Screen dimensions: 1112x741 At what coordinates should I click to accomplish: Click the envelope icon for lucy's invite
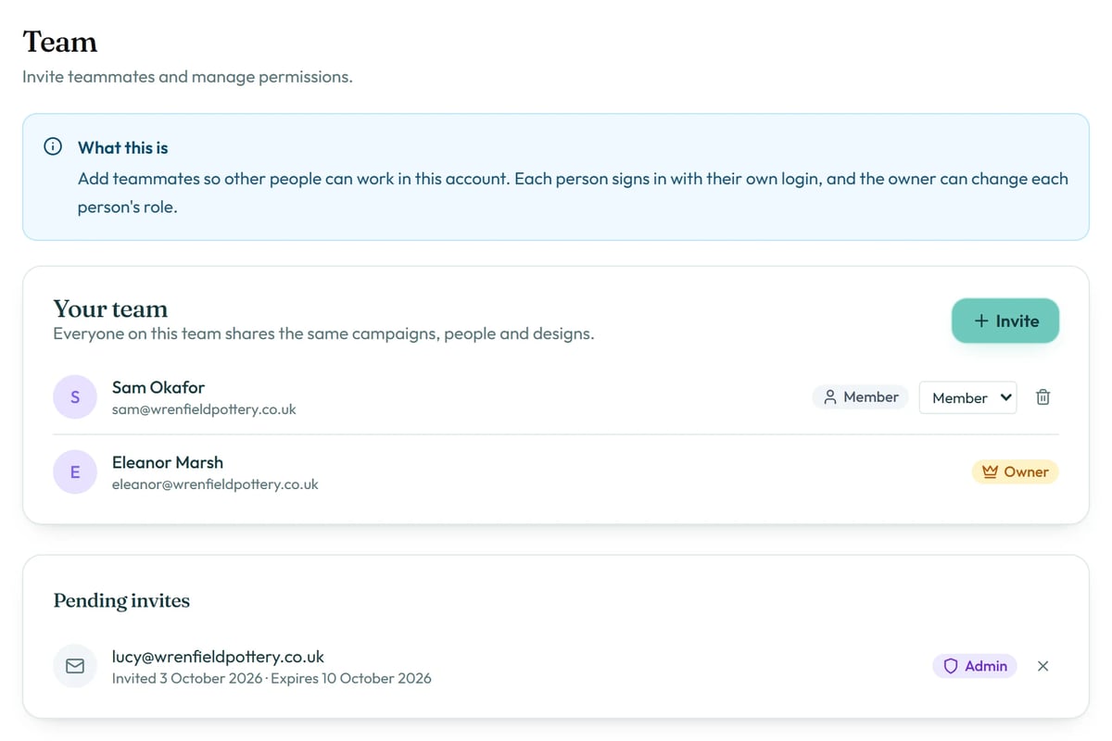pos(75,666)
